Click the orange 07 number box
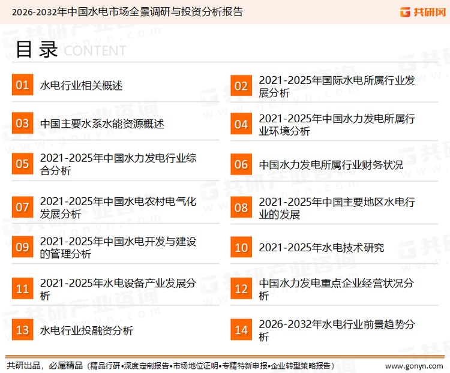The width and height of the screenshot is (450, 373). (22, 207)
